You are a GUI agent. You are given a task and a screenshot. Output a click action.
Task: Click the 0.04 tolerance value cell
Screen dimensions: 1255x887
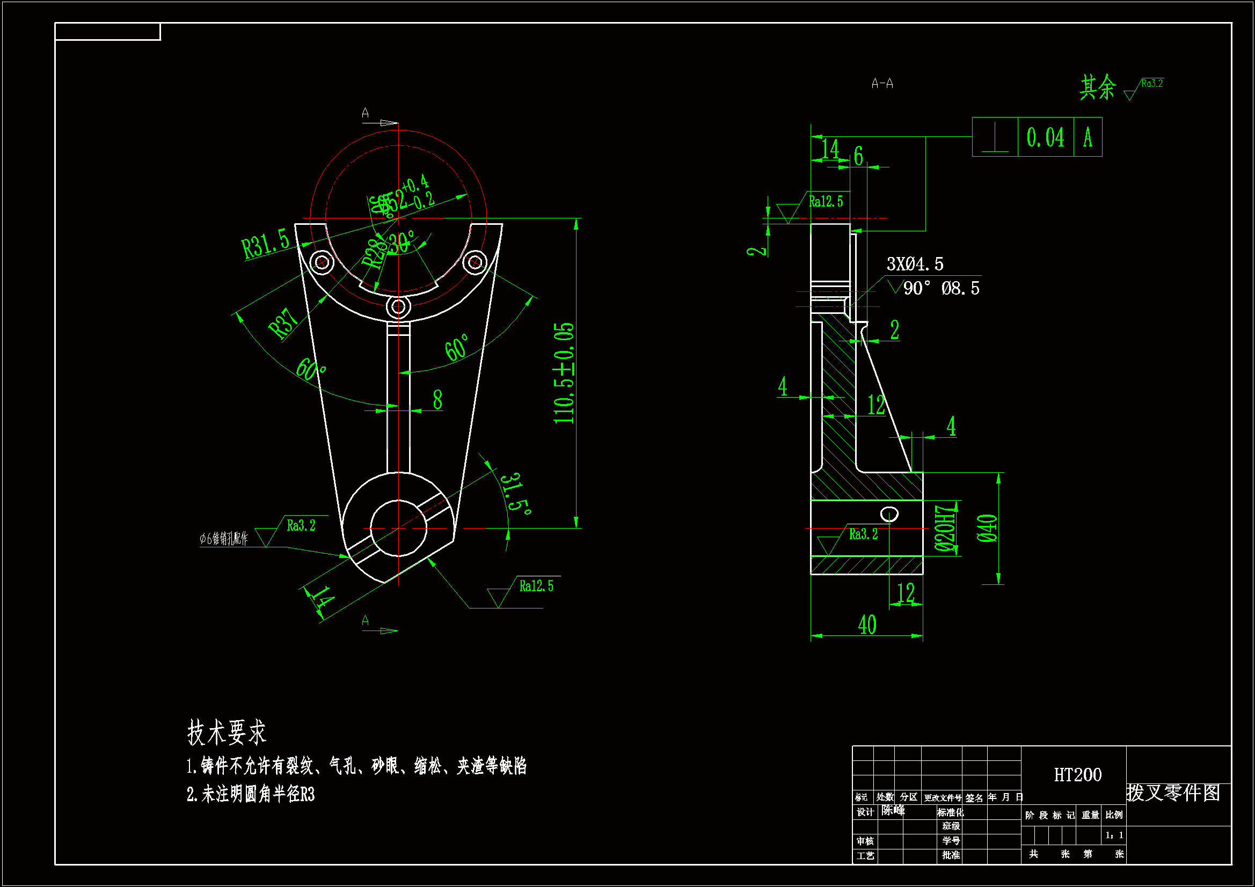click(1045, 138)
